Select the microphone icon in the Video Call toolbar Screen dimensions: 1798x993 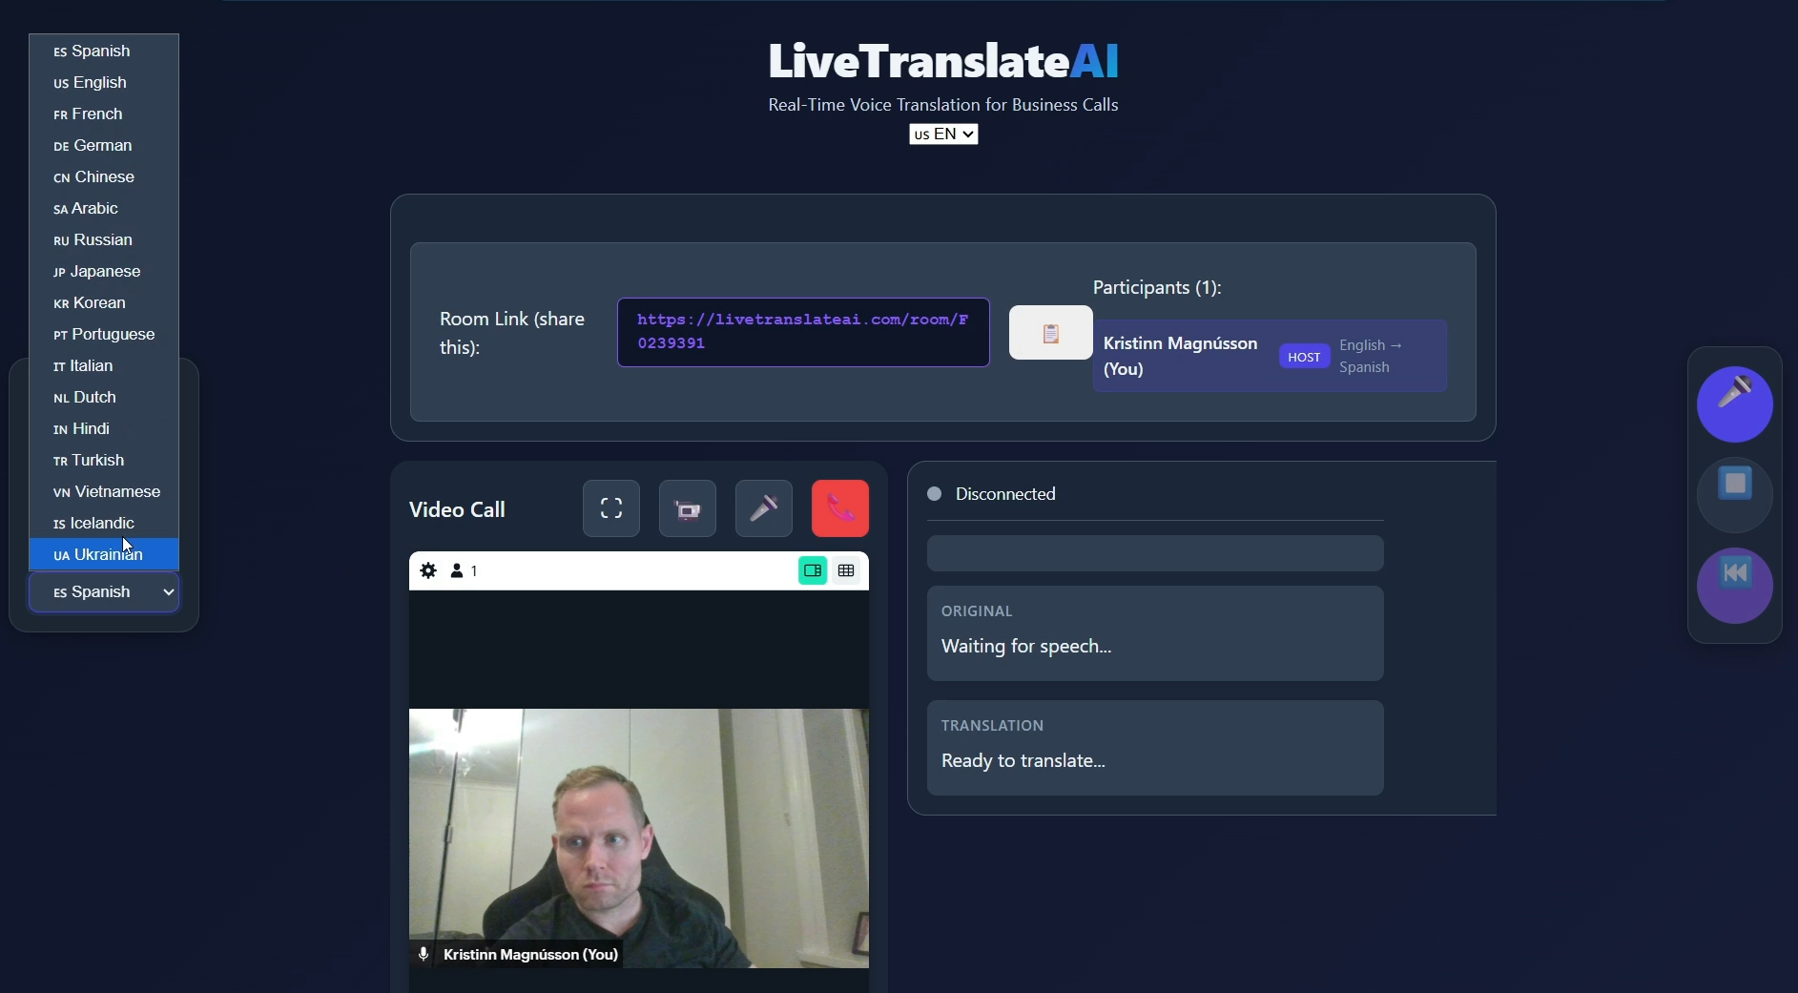click(x=763, y=508)
